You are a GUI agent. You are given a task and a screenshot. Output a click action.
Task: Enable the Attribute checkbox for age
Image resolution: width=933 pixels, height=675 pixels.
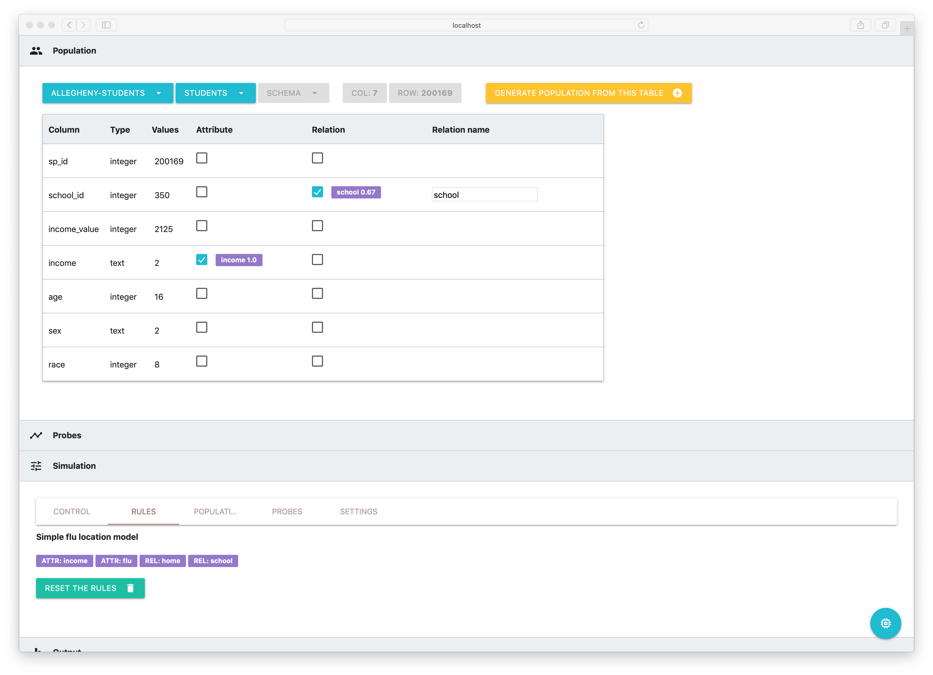click(x=201, y=293)
